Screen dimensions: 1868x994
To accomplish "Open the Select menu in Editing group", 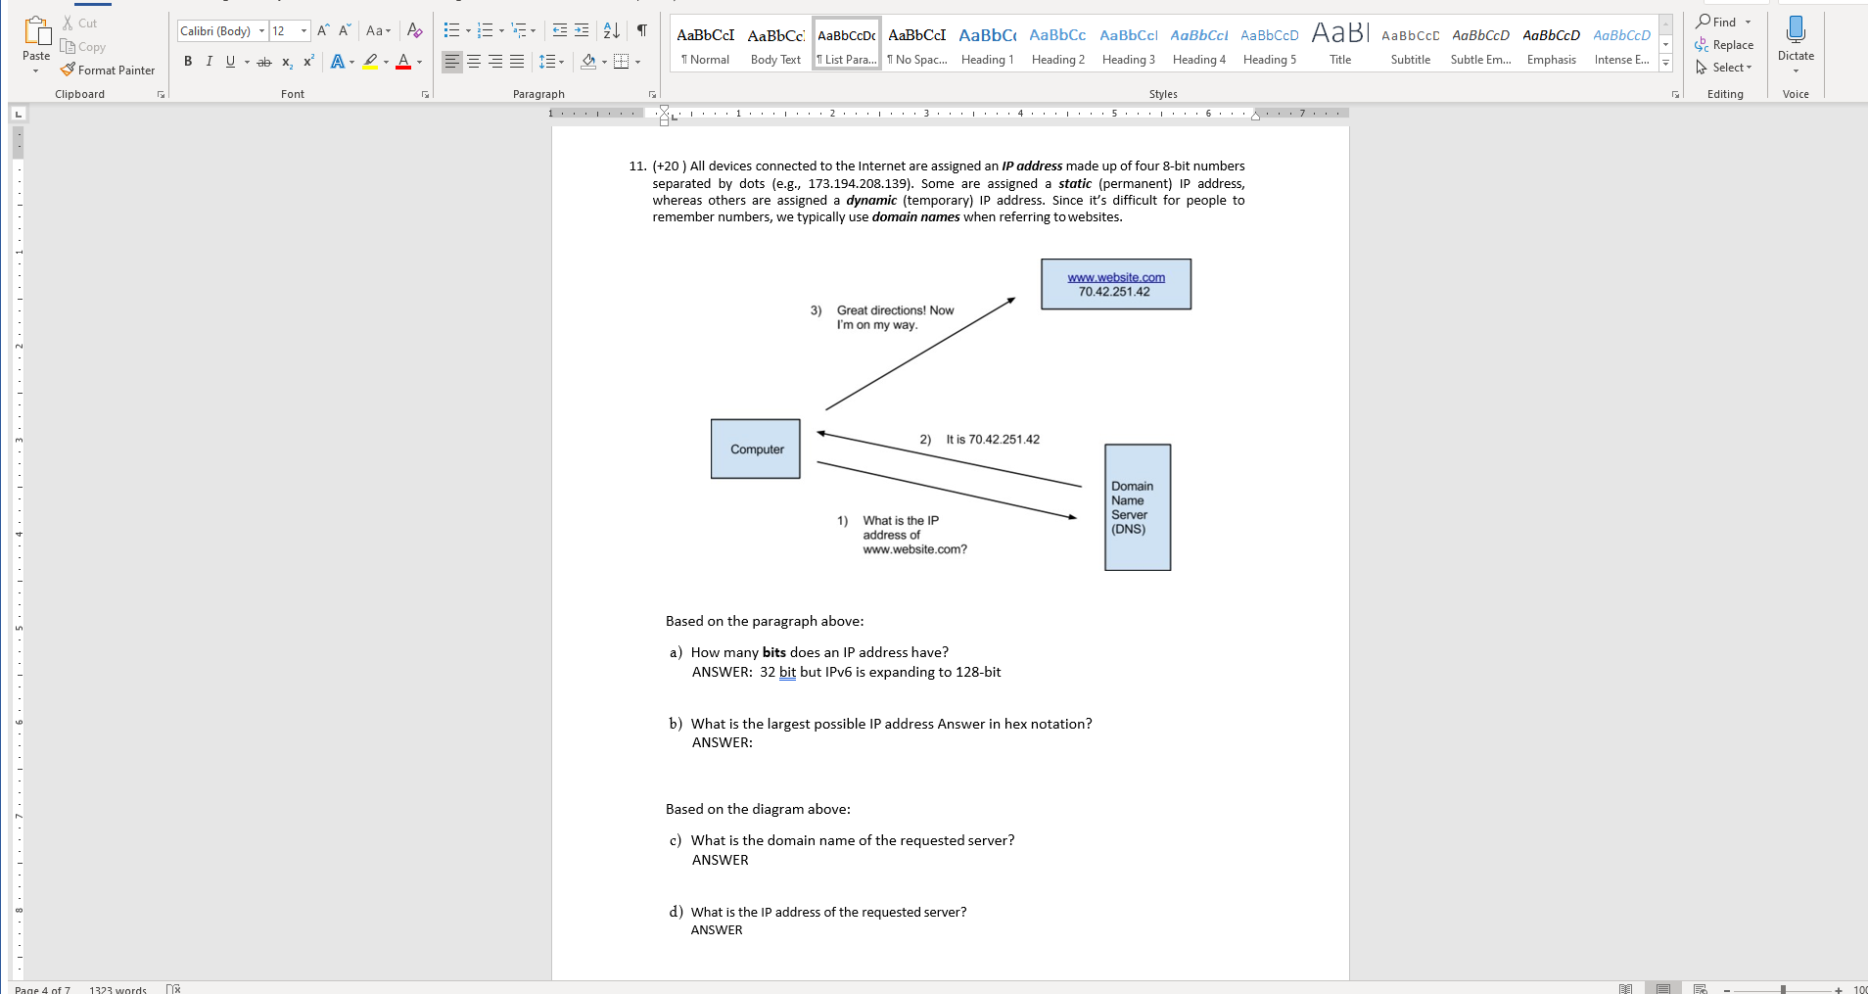I will click(x=1726, y=67).
